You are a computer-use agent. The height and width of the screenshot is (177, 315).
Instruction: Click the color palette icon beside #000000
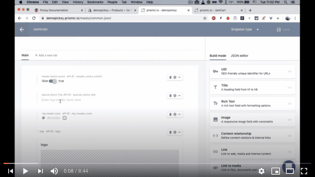pos(43,118)
